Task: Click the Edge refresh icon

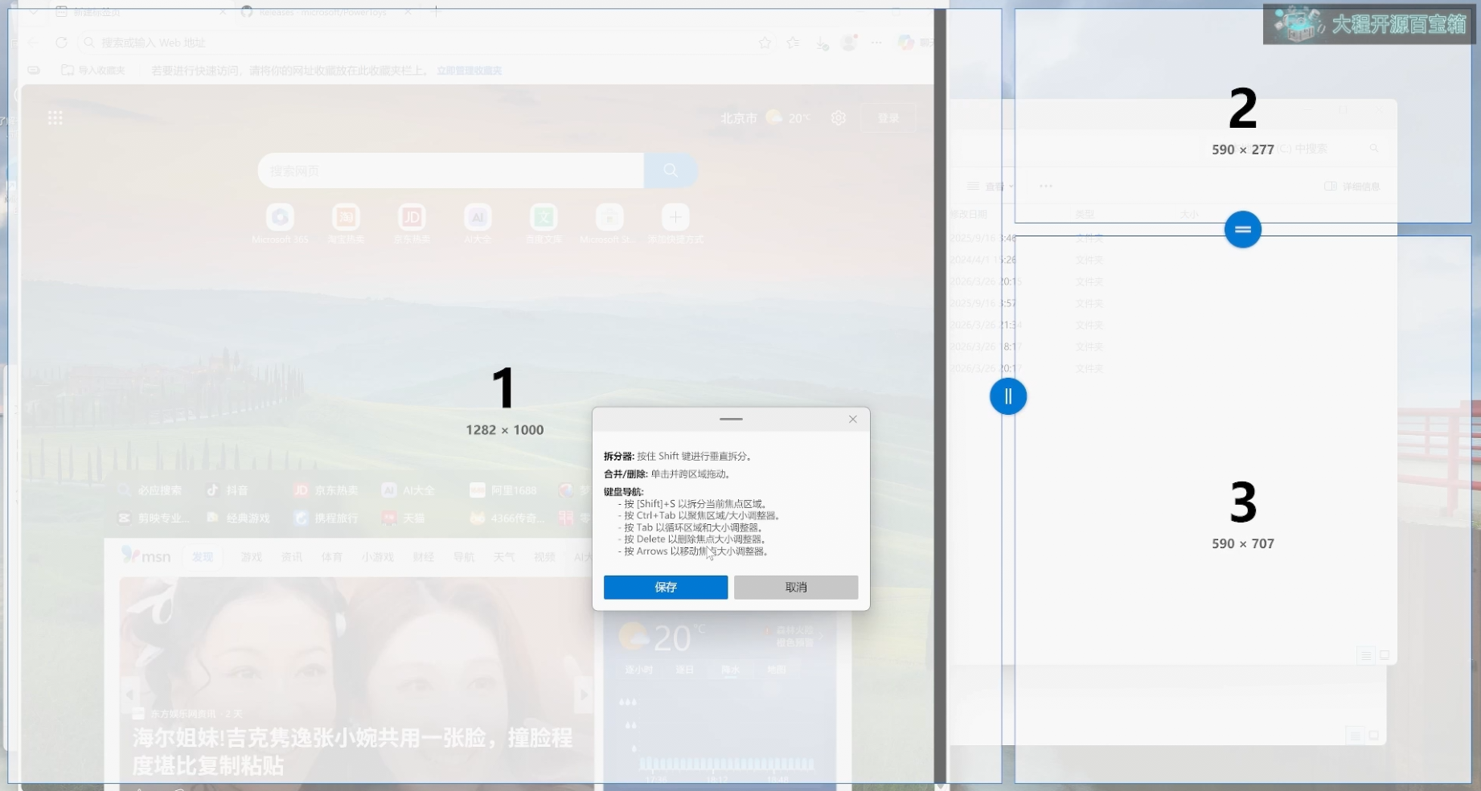Action: click(x=61, y=43)
